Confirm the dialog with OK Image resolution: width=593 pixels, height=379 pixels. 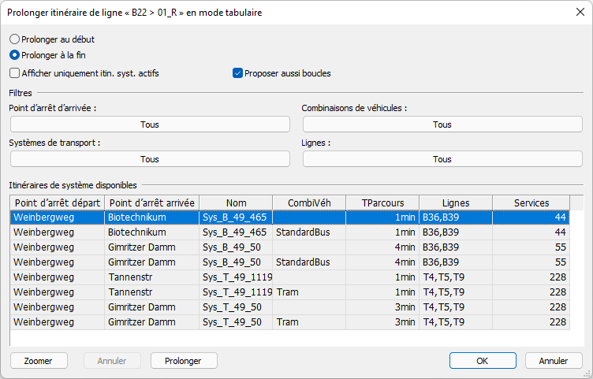click(x=483, y=361)
